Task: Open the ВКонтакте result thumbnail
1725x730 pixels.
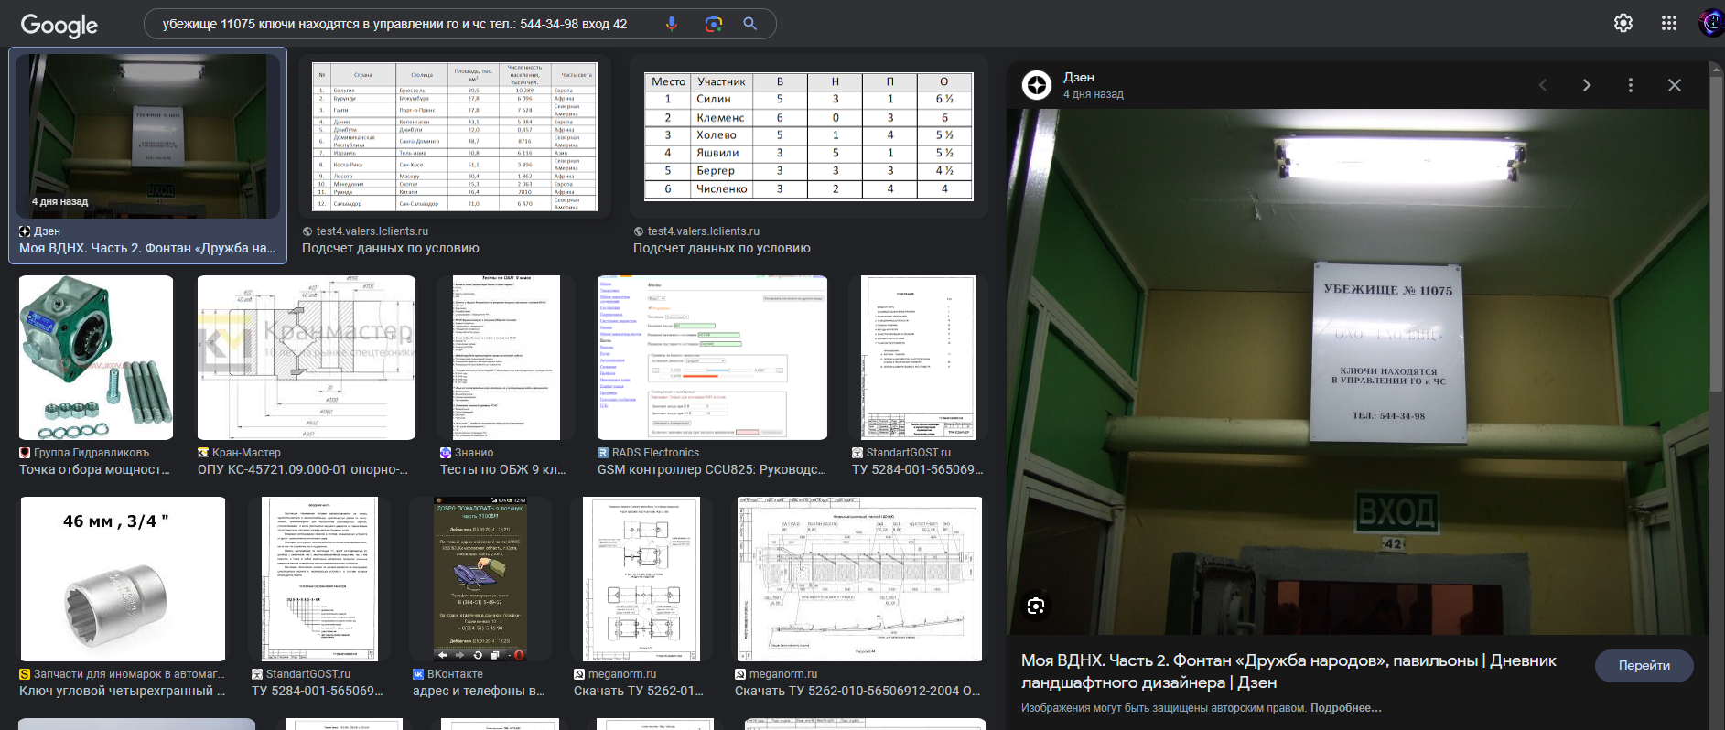Action: [x=480, y=578]
